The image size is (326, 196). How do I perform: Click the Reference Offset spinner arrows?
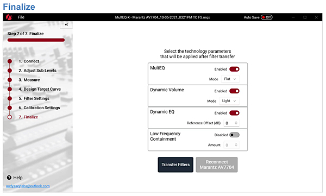click(236, 123)
